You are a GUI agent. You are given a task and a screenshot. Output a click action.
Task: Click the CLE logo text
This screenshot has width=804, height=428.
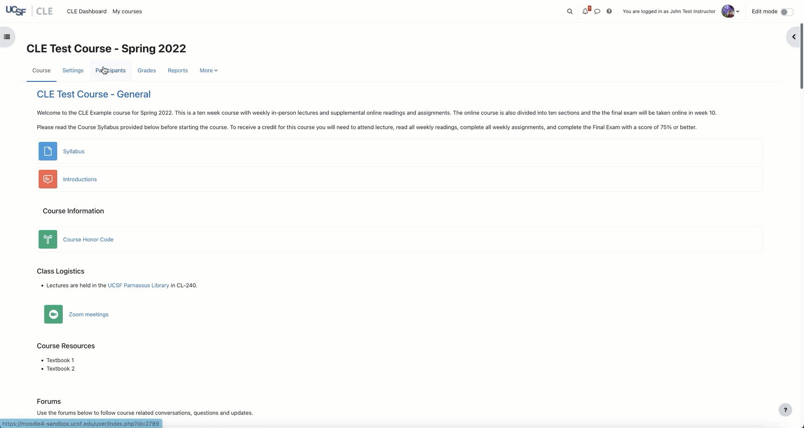click(45, 11)
